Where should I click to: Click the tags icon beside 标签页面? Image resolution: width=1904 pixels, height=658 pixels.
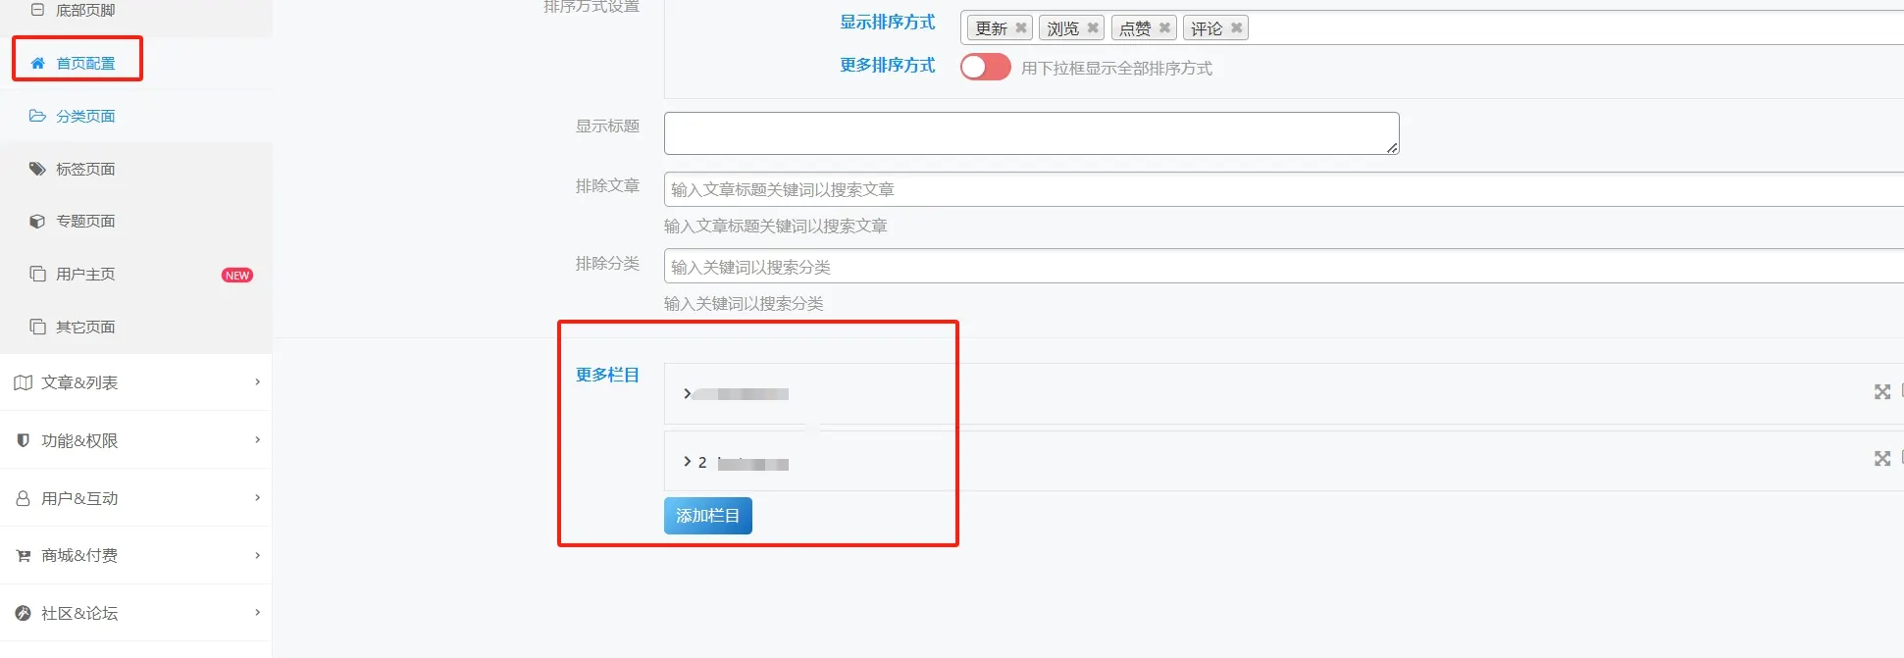pyautogui.click(x=37, y=169)
